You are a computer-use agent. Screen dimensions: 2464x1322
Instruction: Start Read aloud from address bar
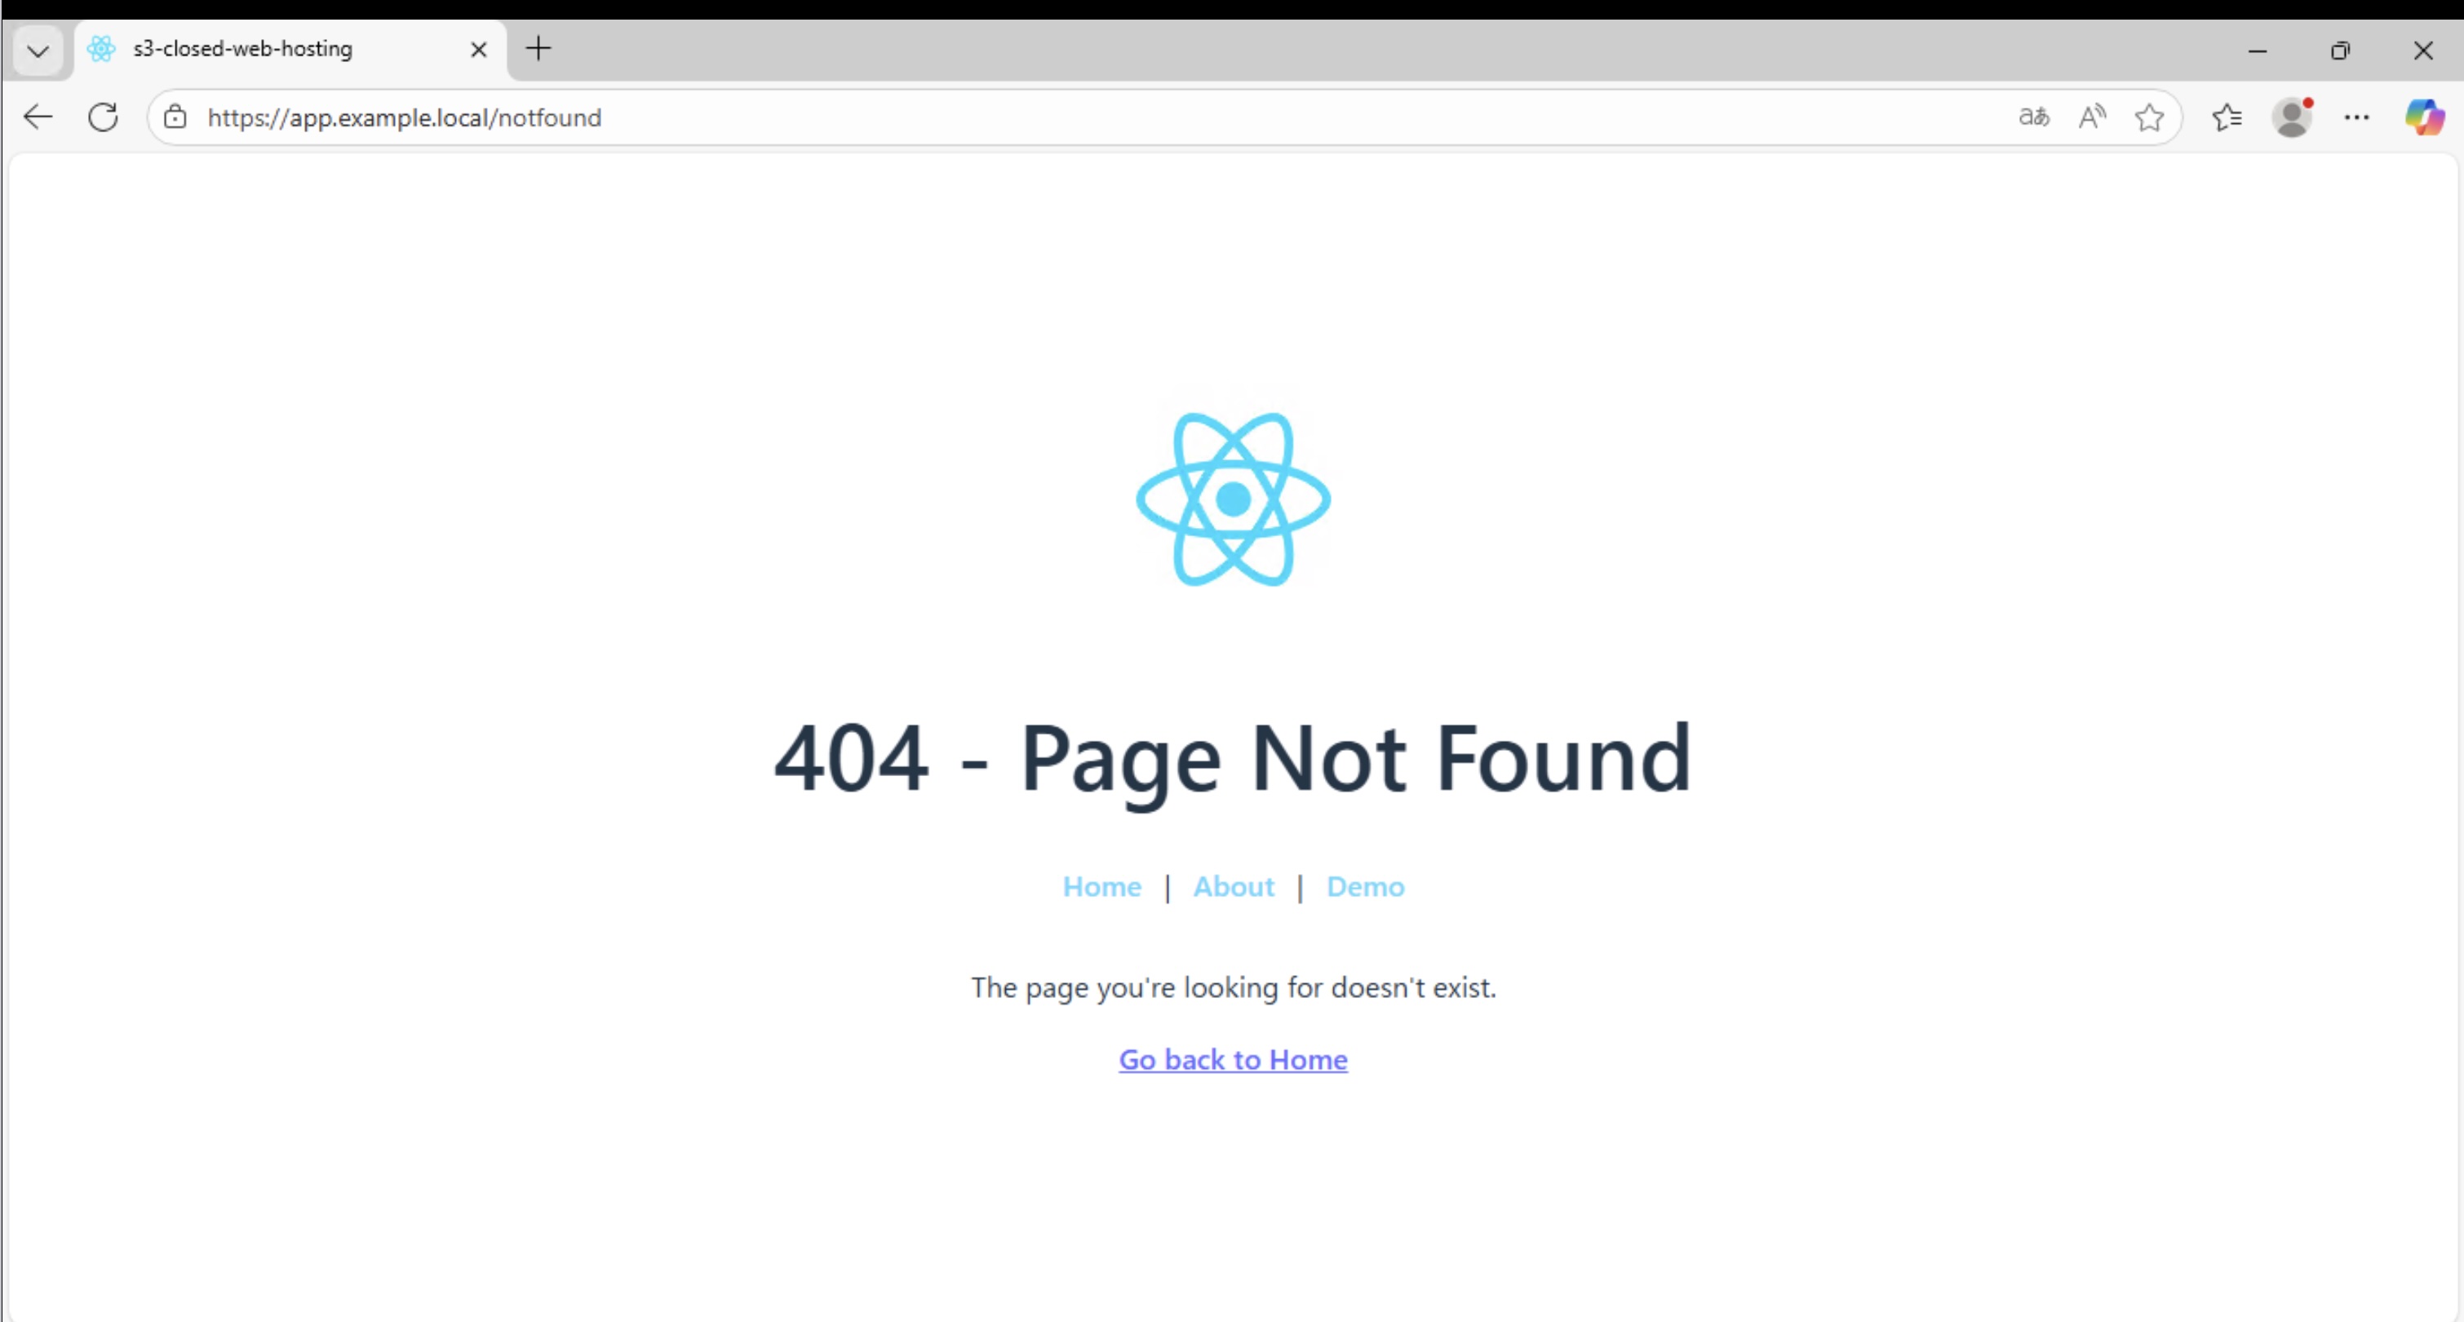point(2092,117)
